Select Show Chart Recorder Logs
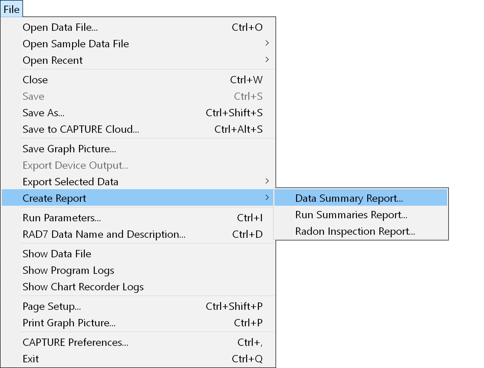Image resolution: width=484 pixels, height=368 pixels. (x=83, y=287)
